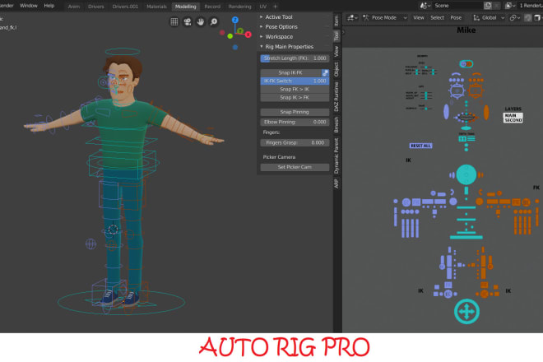
Task: Click the IK-FK Switch slider
Action: pyautogui.click(x=295, y=81)
